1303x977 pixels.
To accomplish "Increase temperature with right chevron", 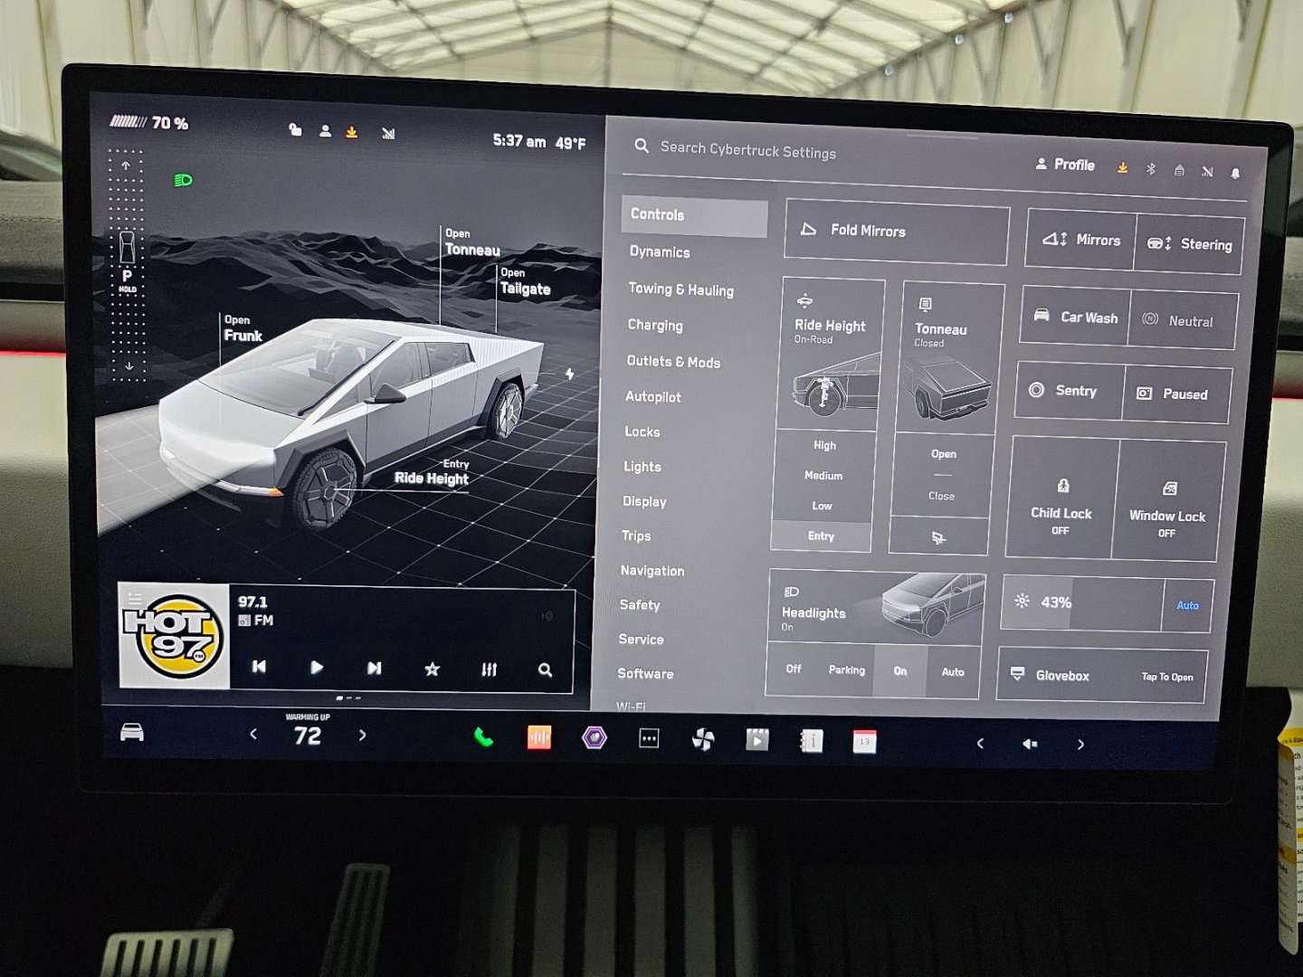I will pos(362,735).
